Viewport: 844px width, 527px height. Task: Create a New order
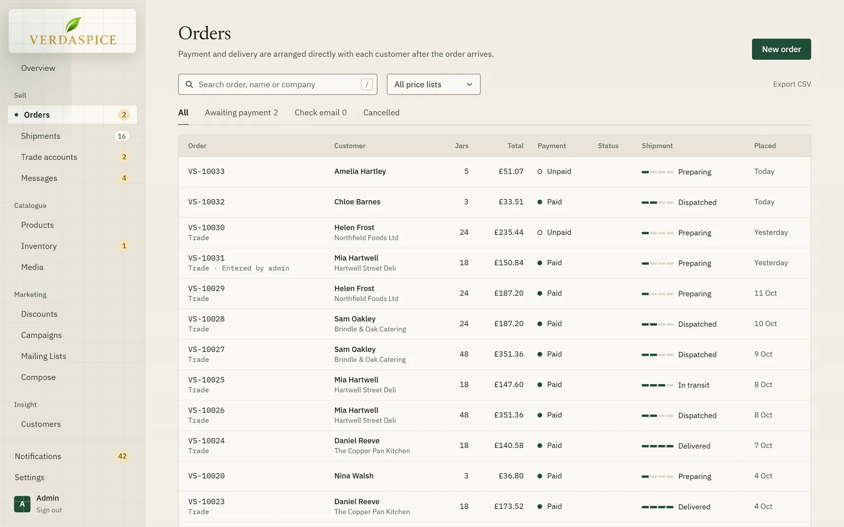pos(781,49)
